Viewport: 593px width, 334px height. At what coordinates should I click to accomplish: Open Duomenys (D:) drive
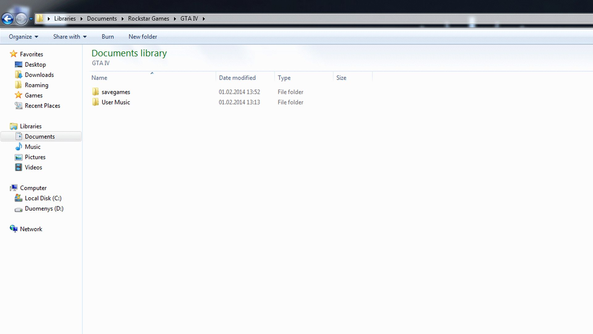click(44, 208)
